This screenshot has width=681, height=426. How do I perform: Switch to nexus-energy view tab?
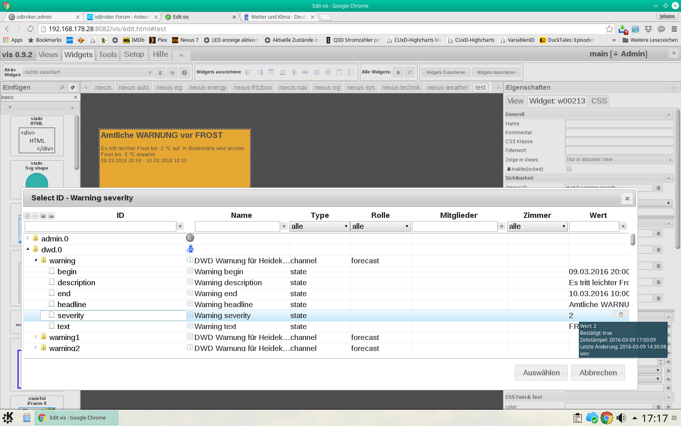point(208,87)
